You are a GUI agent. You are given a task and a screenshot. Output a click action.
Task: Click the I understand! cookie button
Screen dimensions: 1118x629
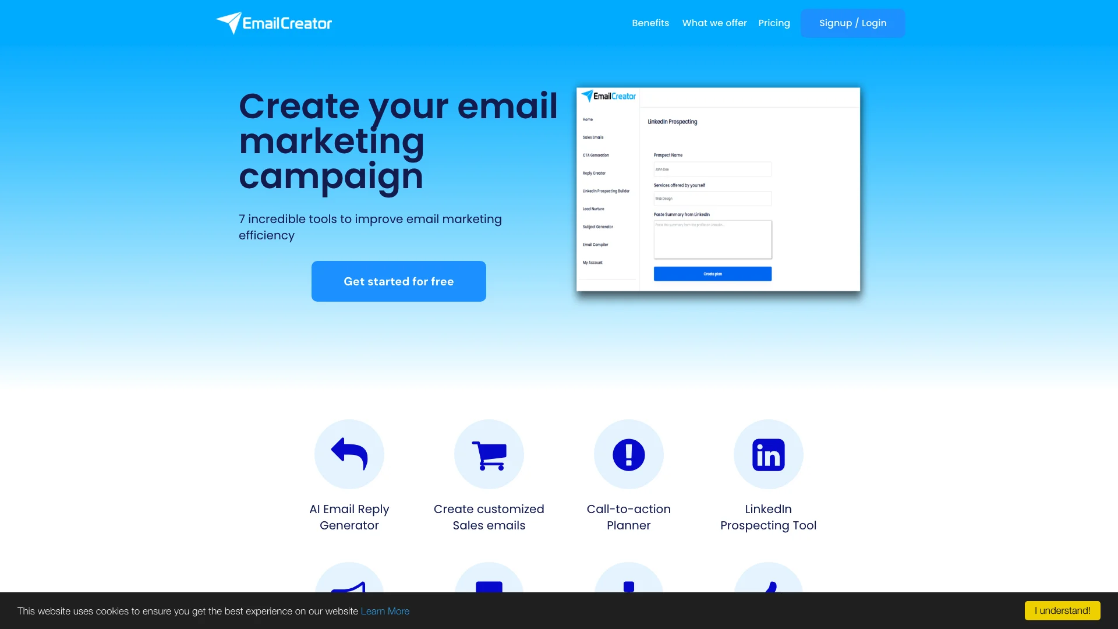(x=1062, y=610)
